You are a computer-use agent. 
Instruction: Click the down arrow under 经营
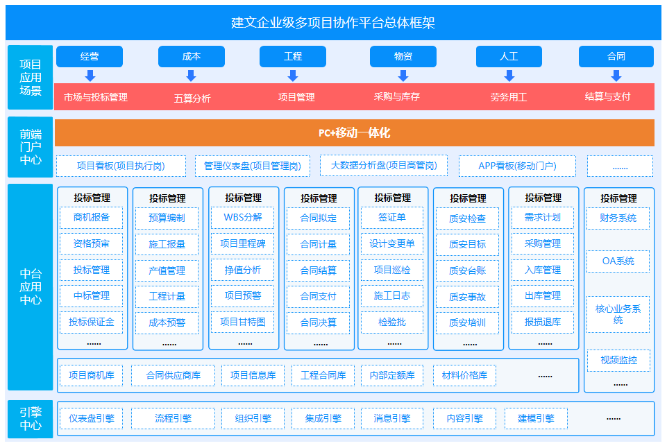[x=90, y=76]
